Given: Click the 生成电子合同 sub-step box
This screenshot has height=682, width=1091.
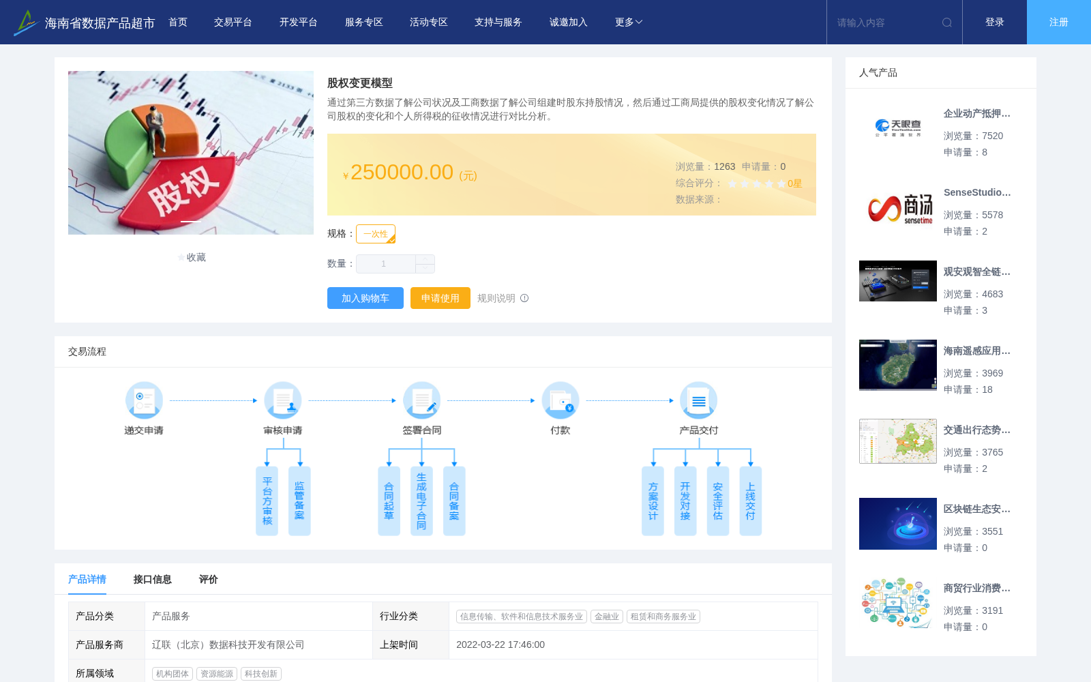Looking at the screenshot, I should point(421,501).
